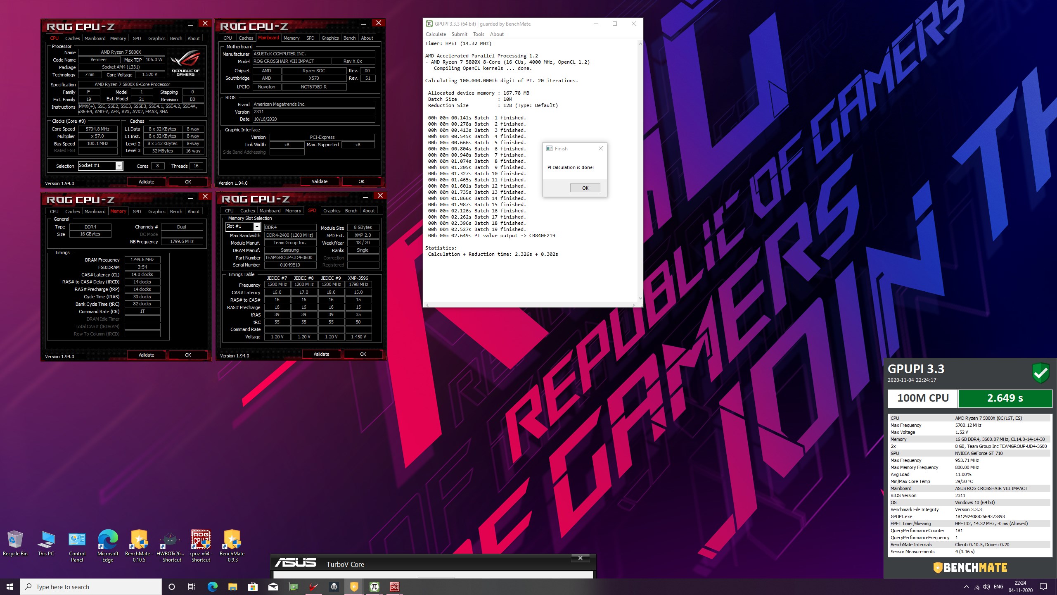This screenshot has width=1057, height=595.
Task: Launch BenchMate 0.9.3 desktop shortcut
Action: pos(232,546)
